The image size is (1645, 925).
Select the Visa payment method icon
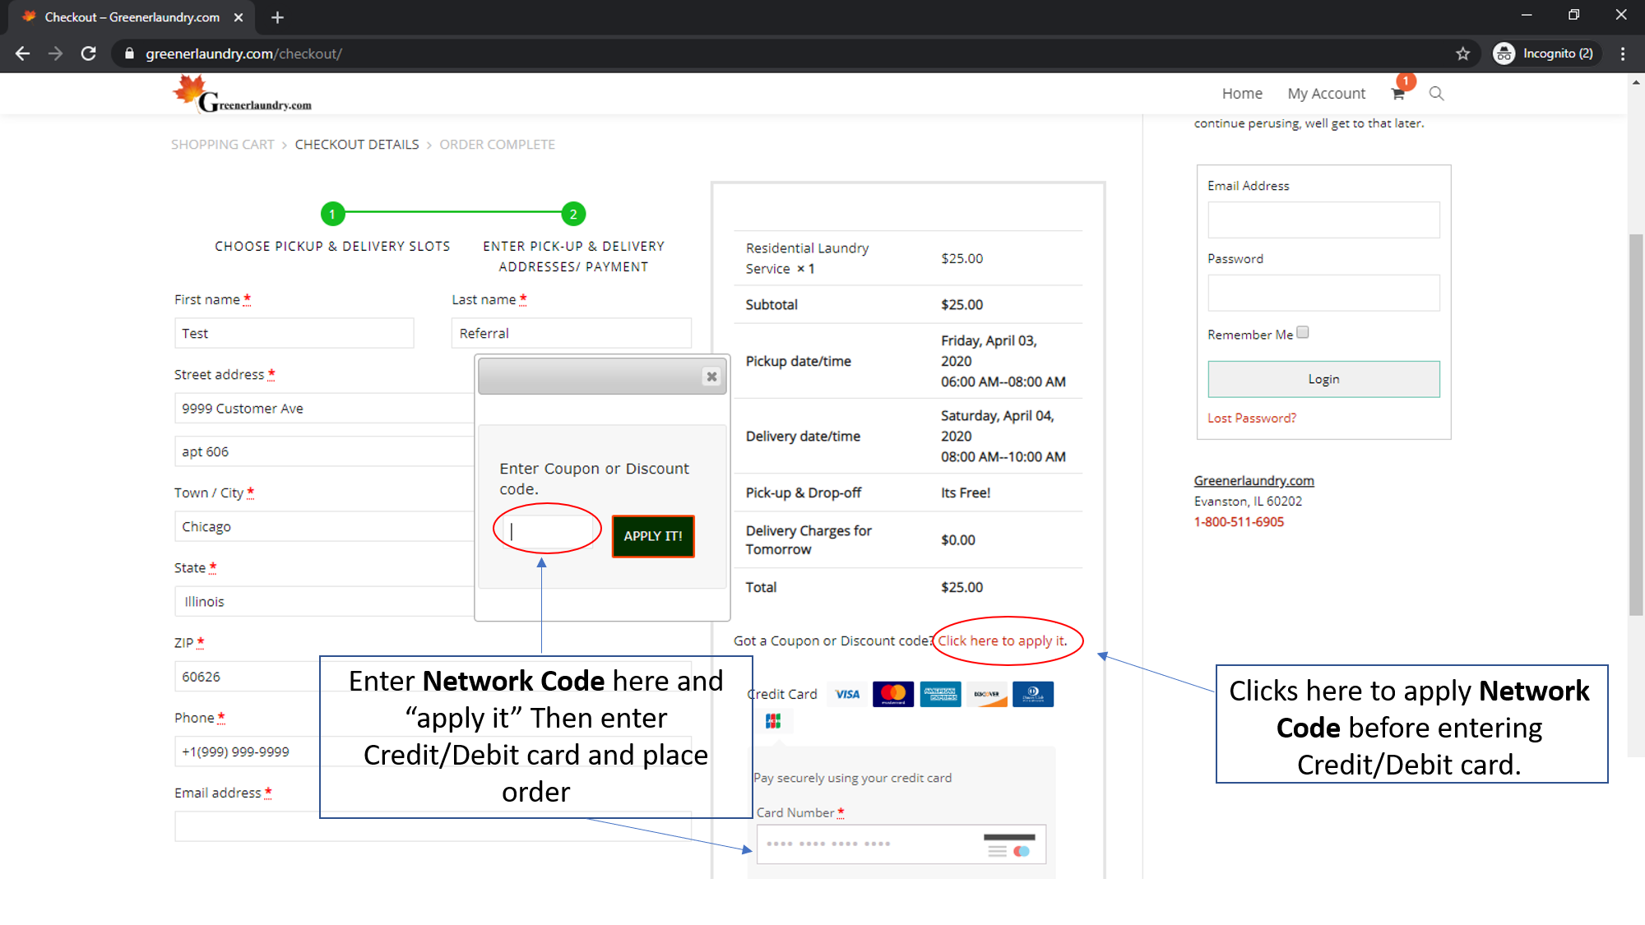point(847,693)
